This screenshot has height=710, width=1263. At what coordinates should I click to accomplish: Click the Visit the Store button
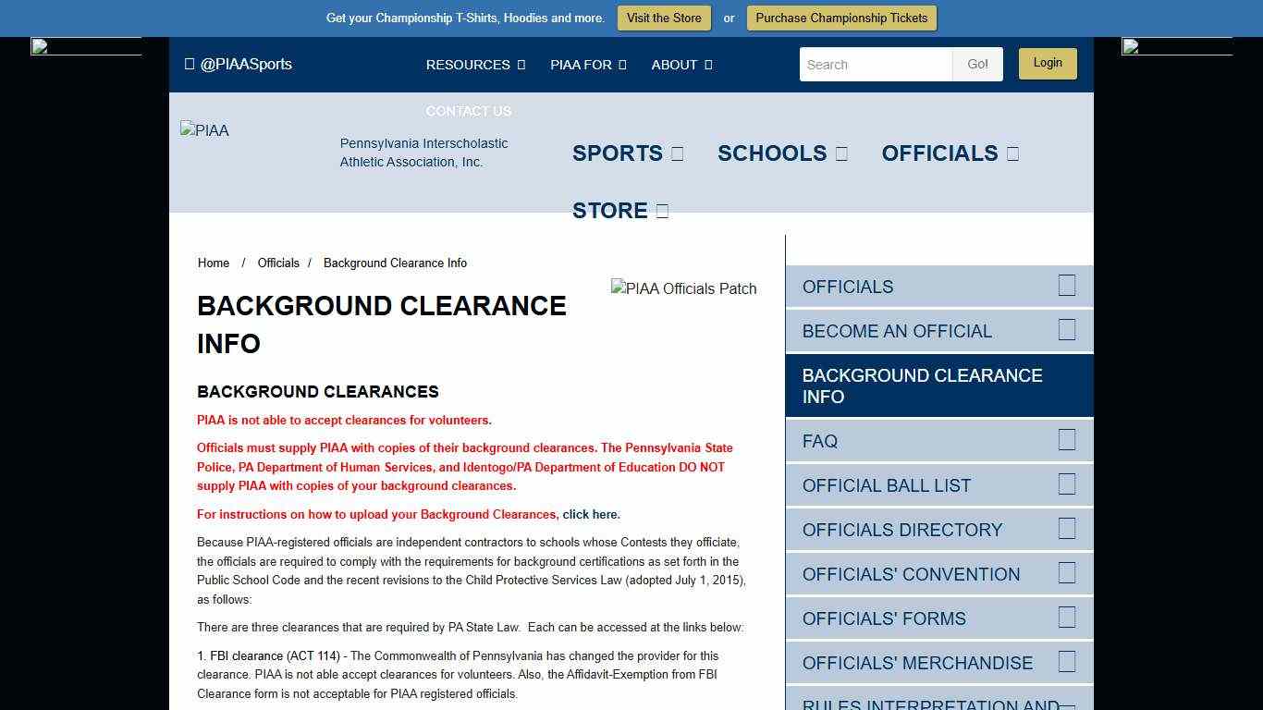tap(664, 18)
